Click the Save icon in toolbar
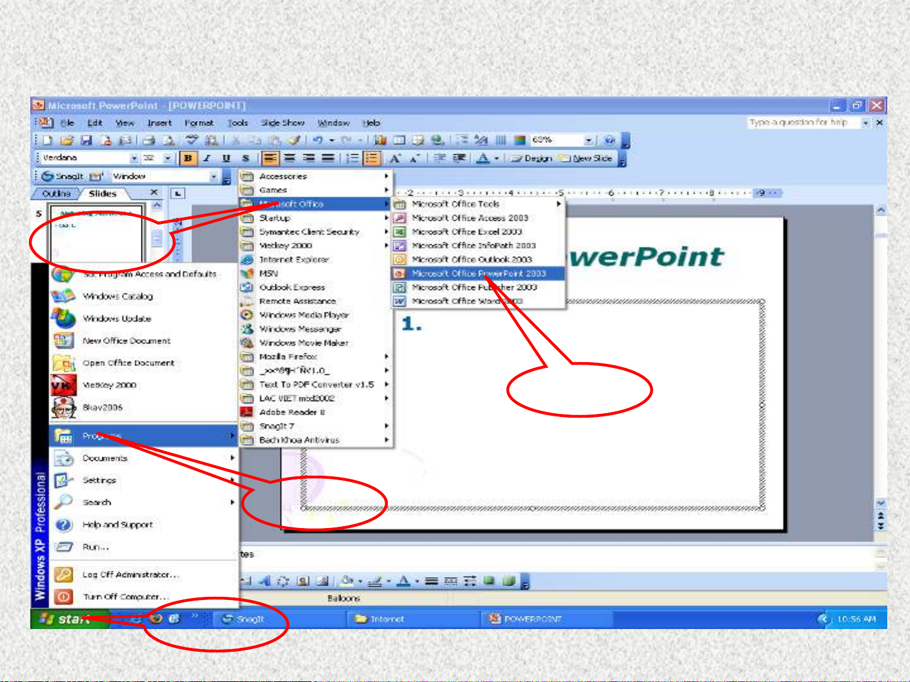 (x=86, y=140)
